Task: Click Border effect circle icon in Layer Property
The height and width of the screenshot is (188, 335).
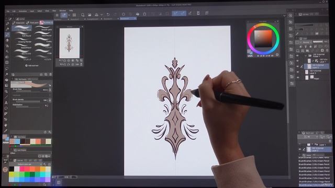Action: click(40, 156)
